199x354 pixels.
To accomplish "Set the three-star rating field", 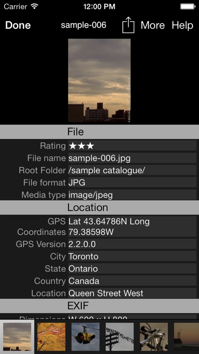I will tap(132, 146).
